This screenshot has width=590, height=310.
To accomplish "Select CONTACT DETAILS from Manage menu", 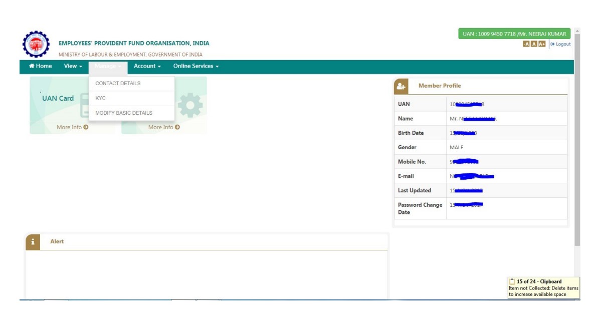I will tap(118, 84).
